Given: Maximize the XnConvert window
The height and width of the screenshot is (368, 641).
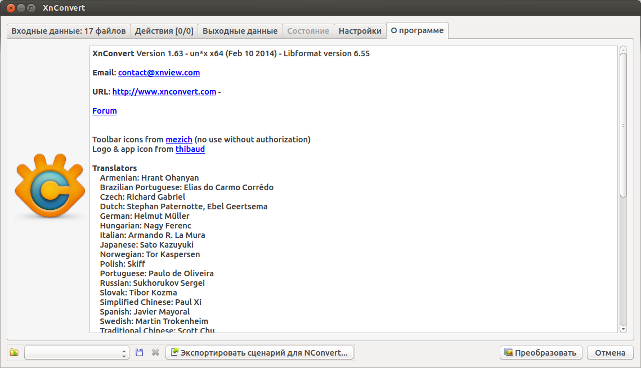Looking at the screenshot, I should [31, 8].
